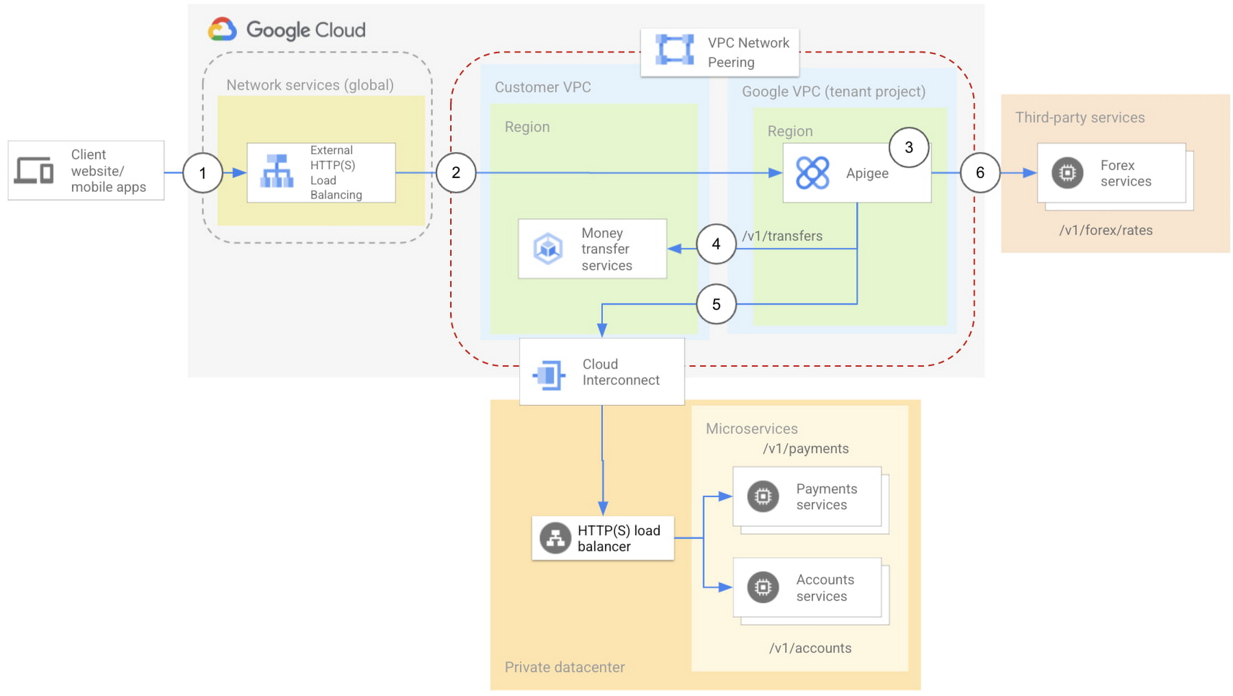
Task: Click the /v1/transfers path label
Action: click(x=782, y=236)
